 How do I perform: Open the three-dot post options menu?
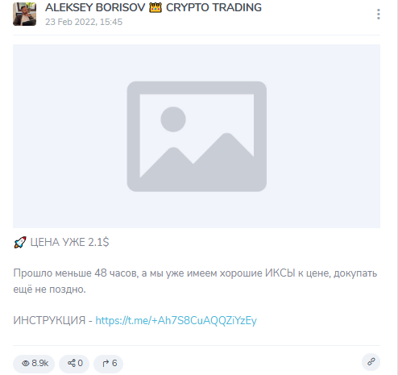click(x=379, y=14)
